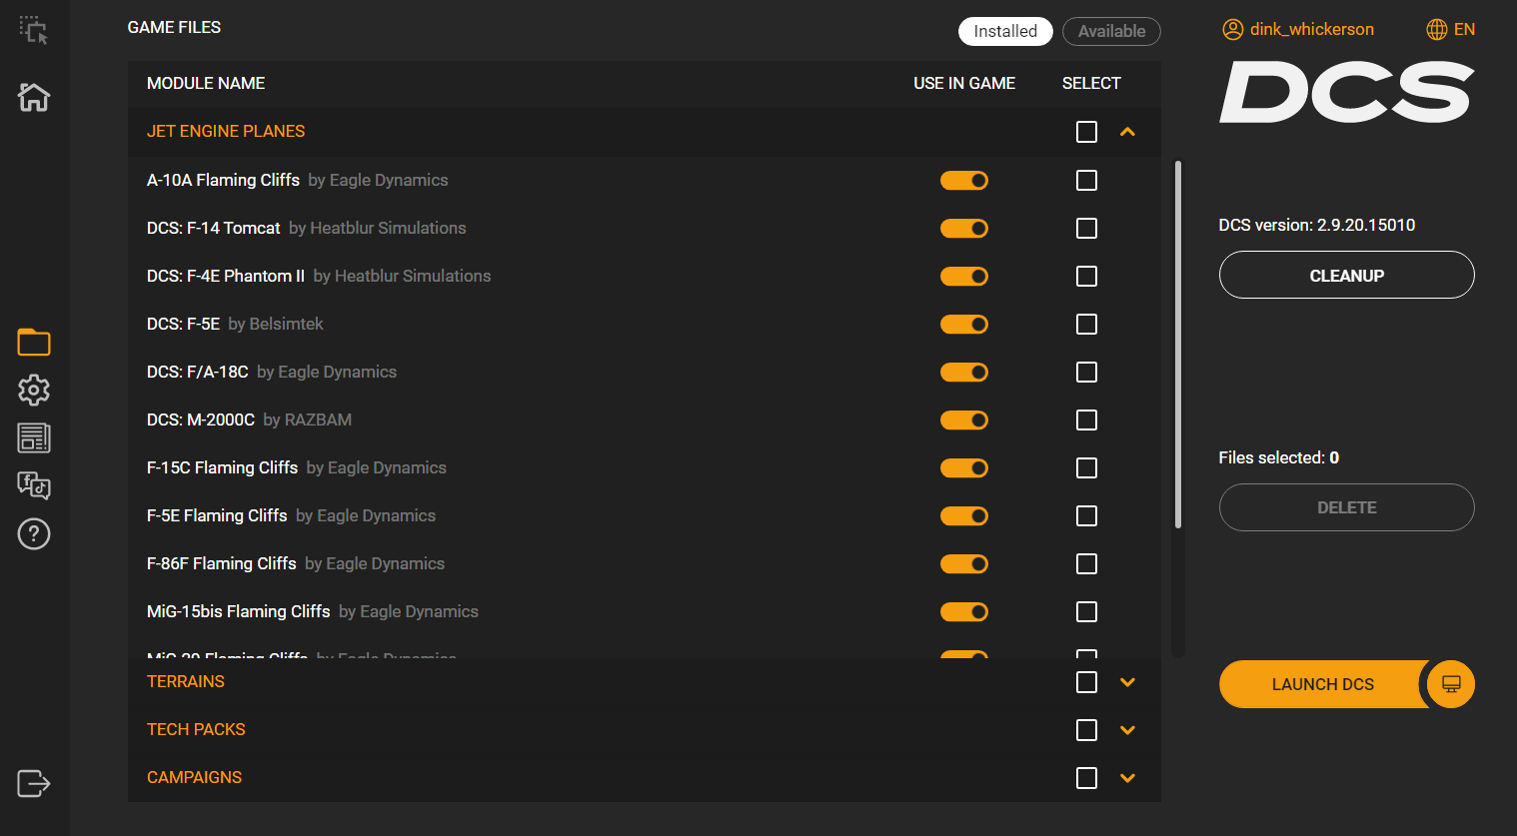Viewport: 1517px width, 836px height.
Task: Select the Campaigns category checkbox
Action: pyautogui.click(x=1086, y=777)
